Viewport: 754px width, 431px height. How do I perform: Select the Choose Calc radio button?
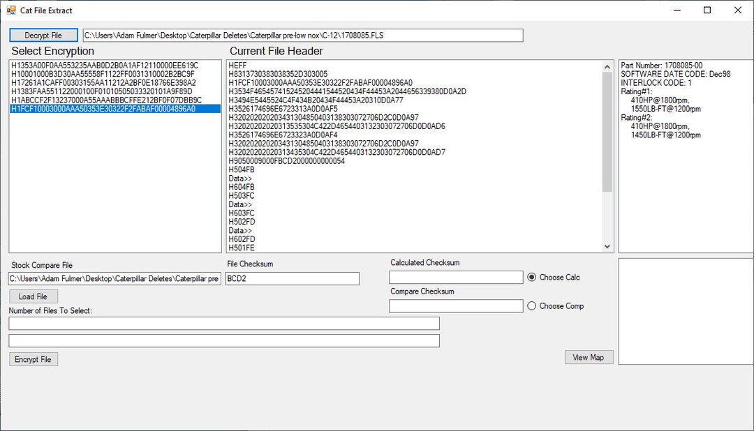531,277
